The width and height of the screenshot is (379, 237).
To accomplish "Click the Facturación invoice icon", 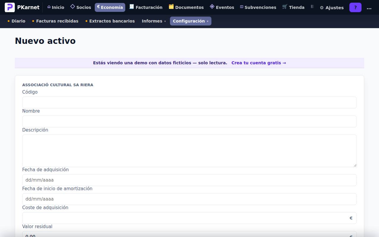I will click(x=132, y=7).
